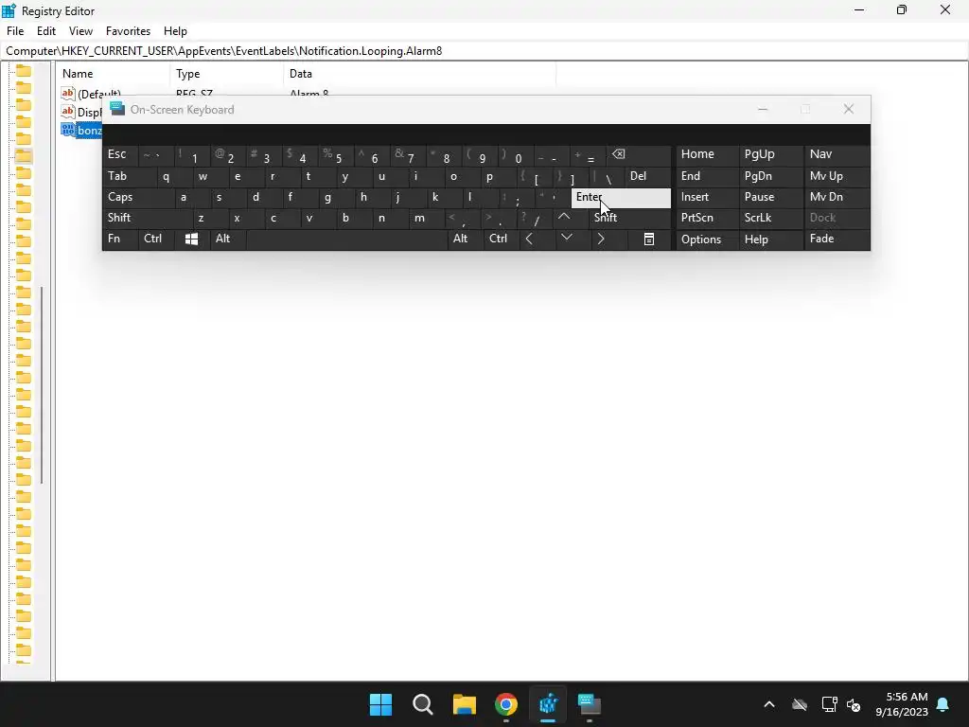Click the End key
The image size is (969, 727).
[x=706, y=176]
